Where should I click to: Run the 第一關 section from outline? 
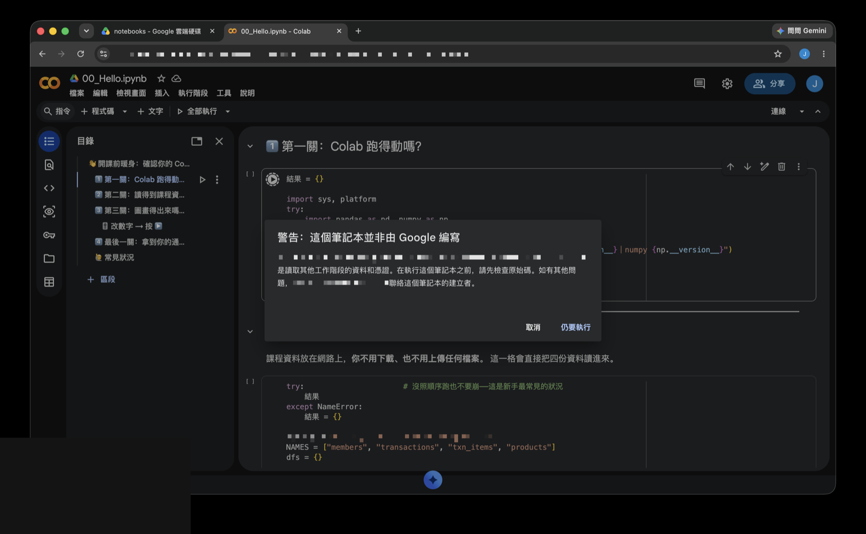[203, 179]
